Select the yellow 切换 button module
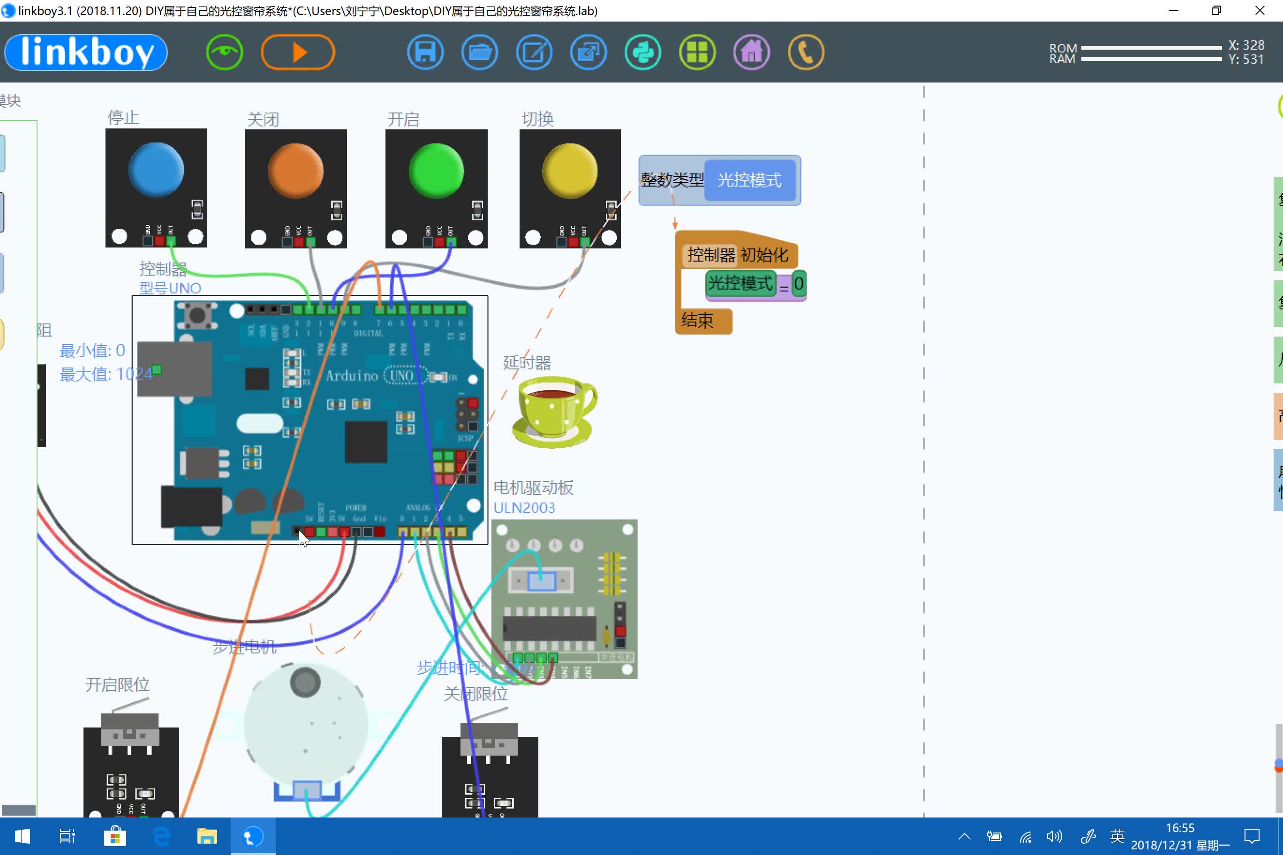The height and width of the screenshot is (855, 1283). pyautogui.click(x=570, y=188)
